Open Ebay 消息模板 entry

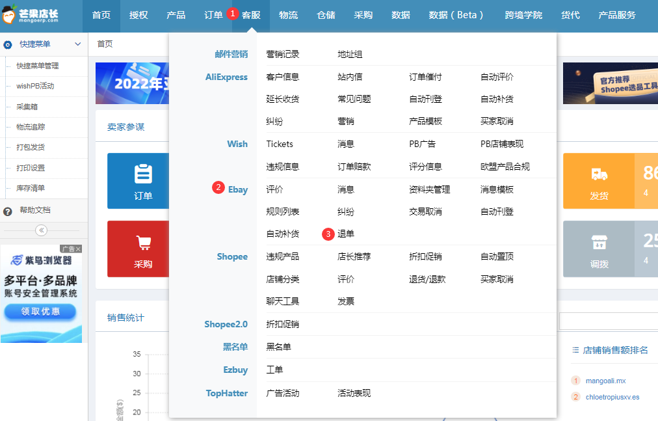(497, 189)
